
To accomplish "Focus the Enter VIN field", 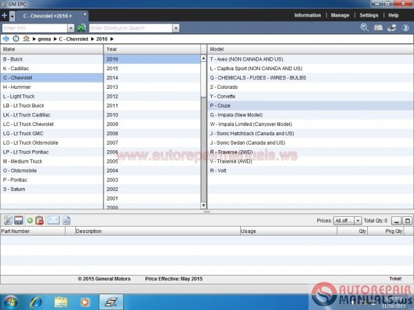I will coord(34,28).
